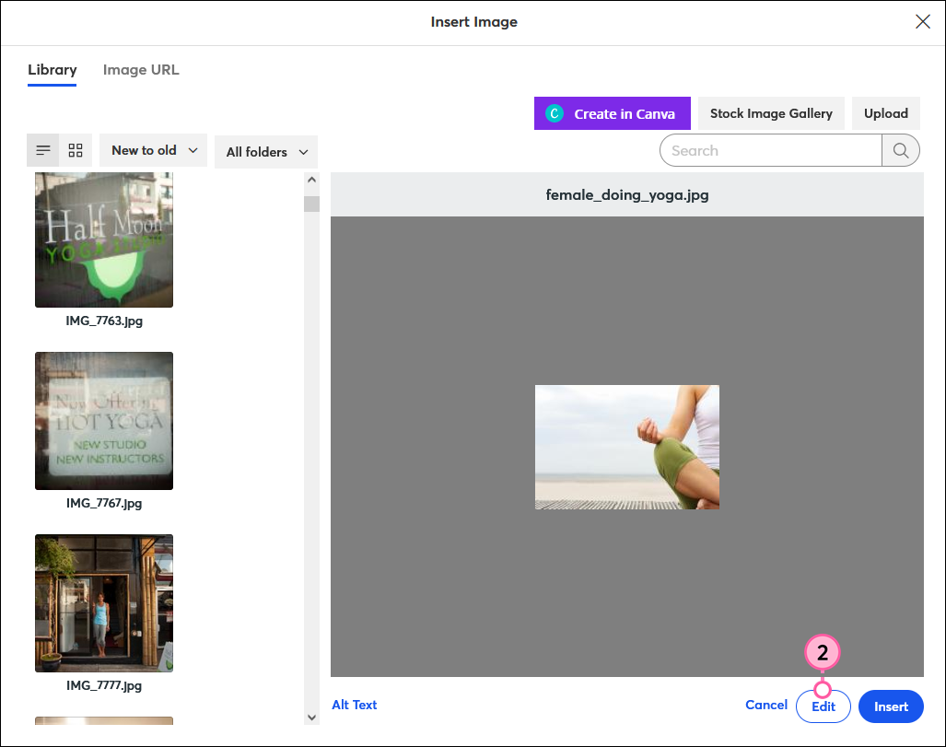Viewport: 946px width, 747px height.
Task: Select the IMG_7767.jpg thumbnail
Action: 104,421
